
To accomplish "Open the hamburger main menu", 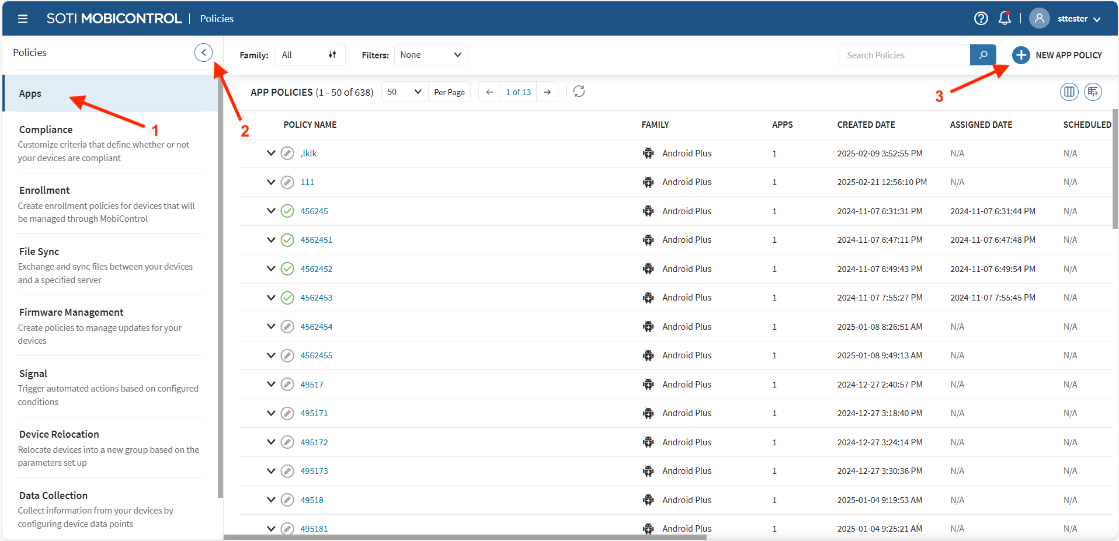I will tap(23, 19).
